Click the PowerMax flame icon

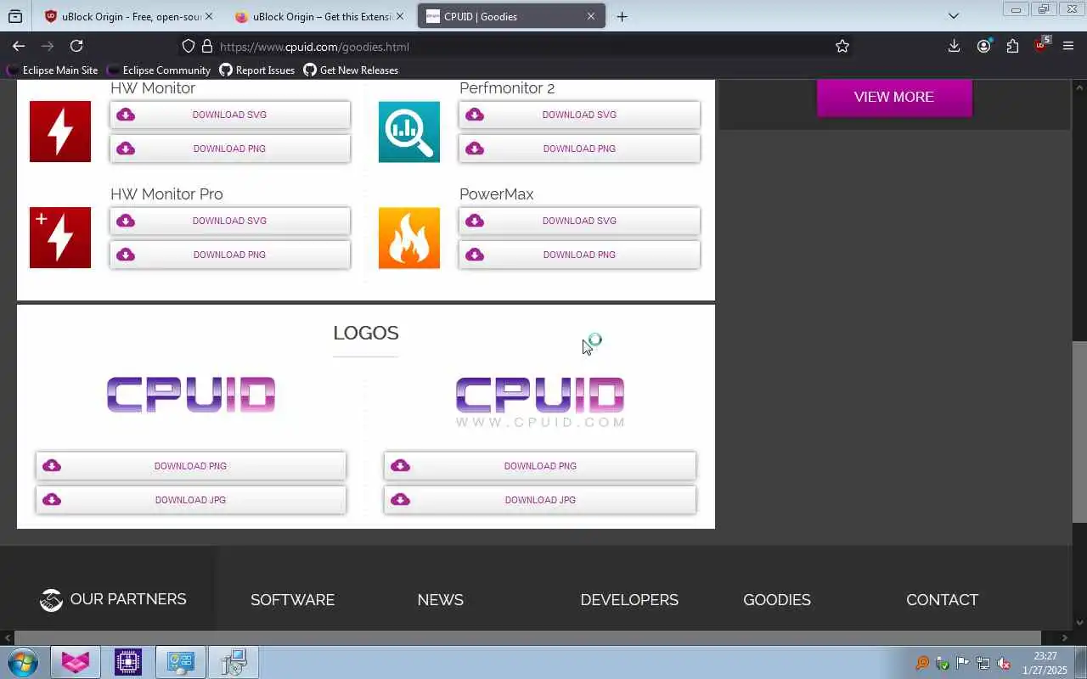click(409, 238)
